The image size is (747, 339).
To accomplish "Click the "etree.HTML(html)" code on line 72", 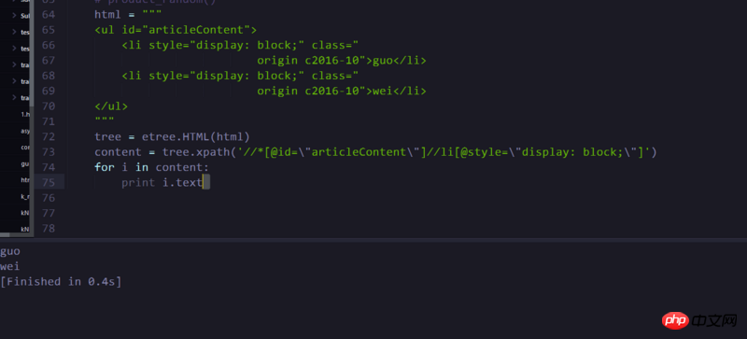I will point(196,137).
